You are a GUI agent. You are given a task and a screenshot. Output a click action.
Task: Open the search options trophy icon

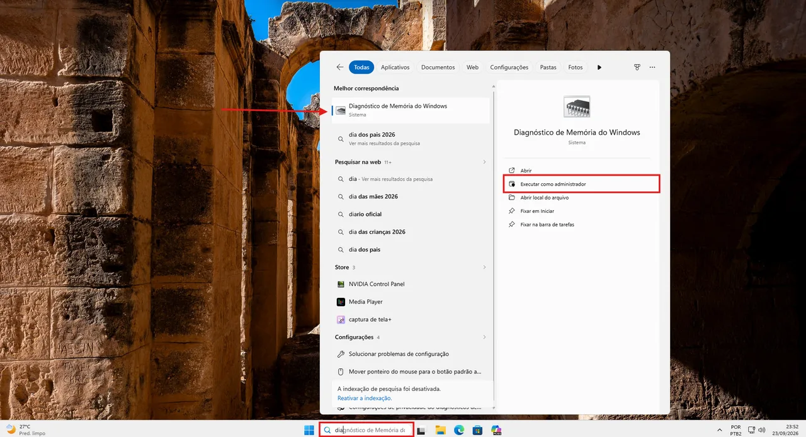click(x=637, y=67)
